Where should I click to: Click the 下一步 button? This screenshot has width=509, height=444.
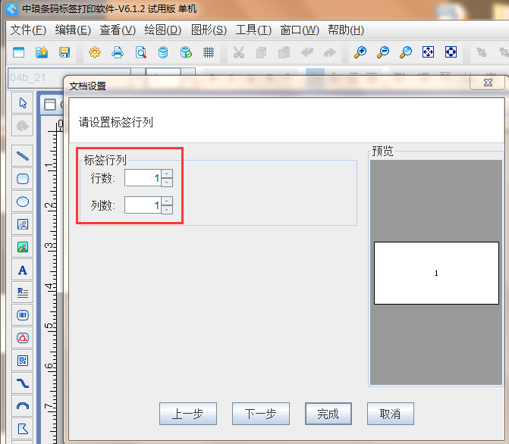tap(260, 414)
